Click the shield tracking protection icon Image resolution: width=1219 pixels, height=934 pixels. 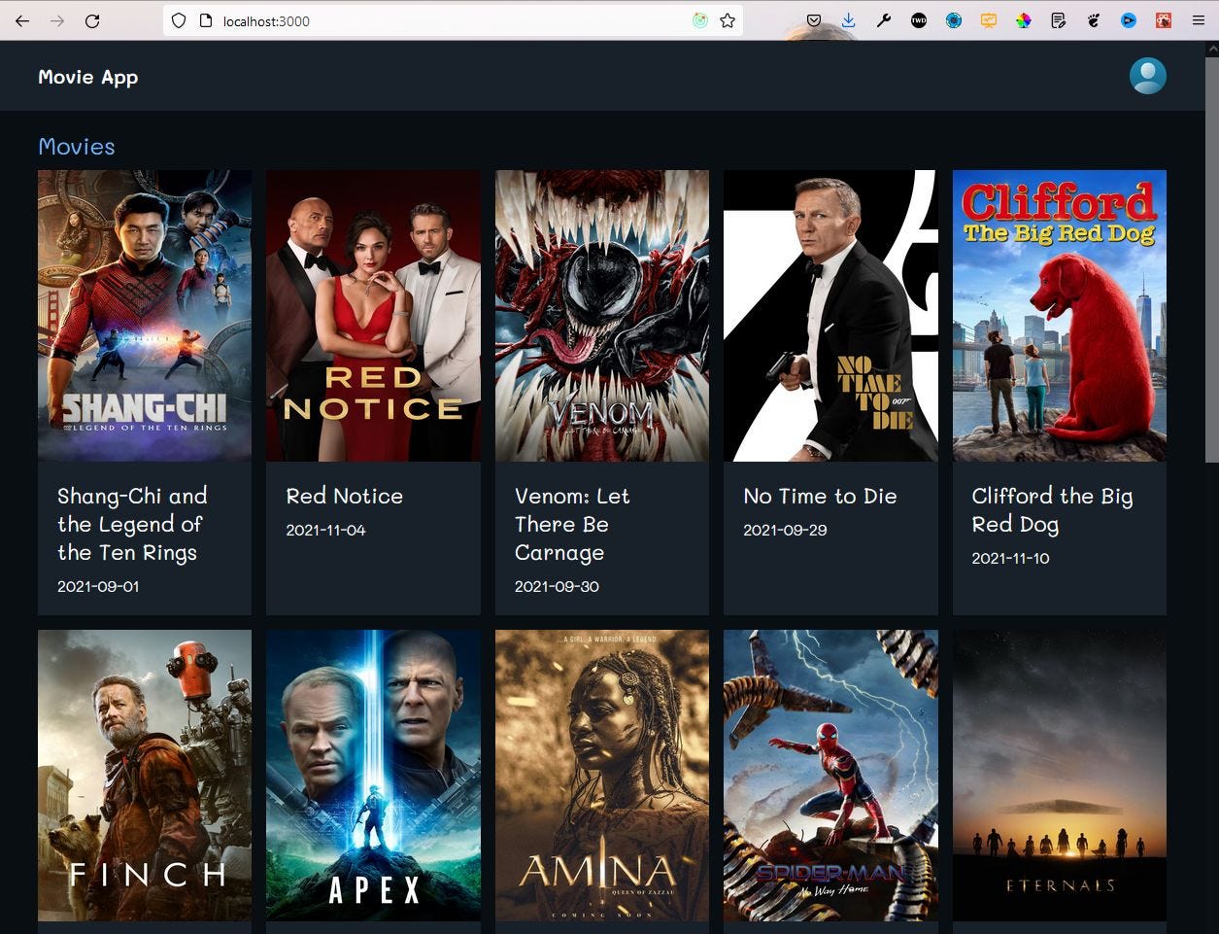click(x=179, y=20)
